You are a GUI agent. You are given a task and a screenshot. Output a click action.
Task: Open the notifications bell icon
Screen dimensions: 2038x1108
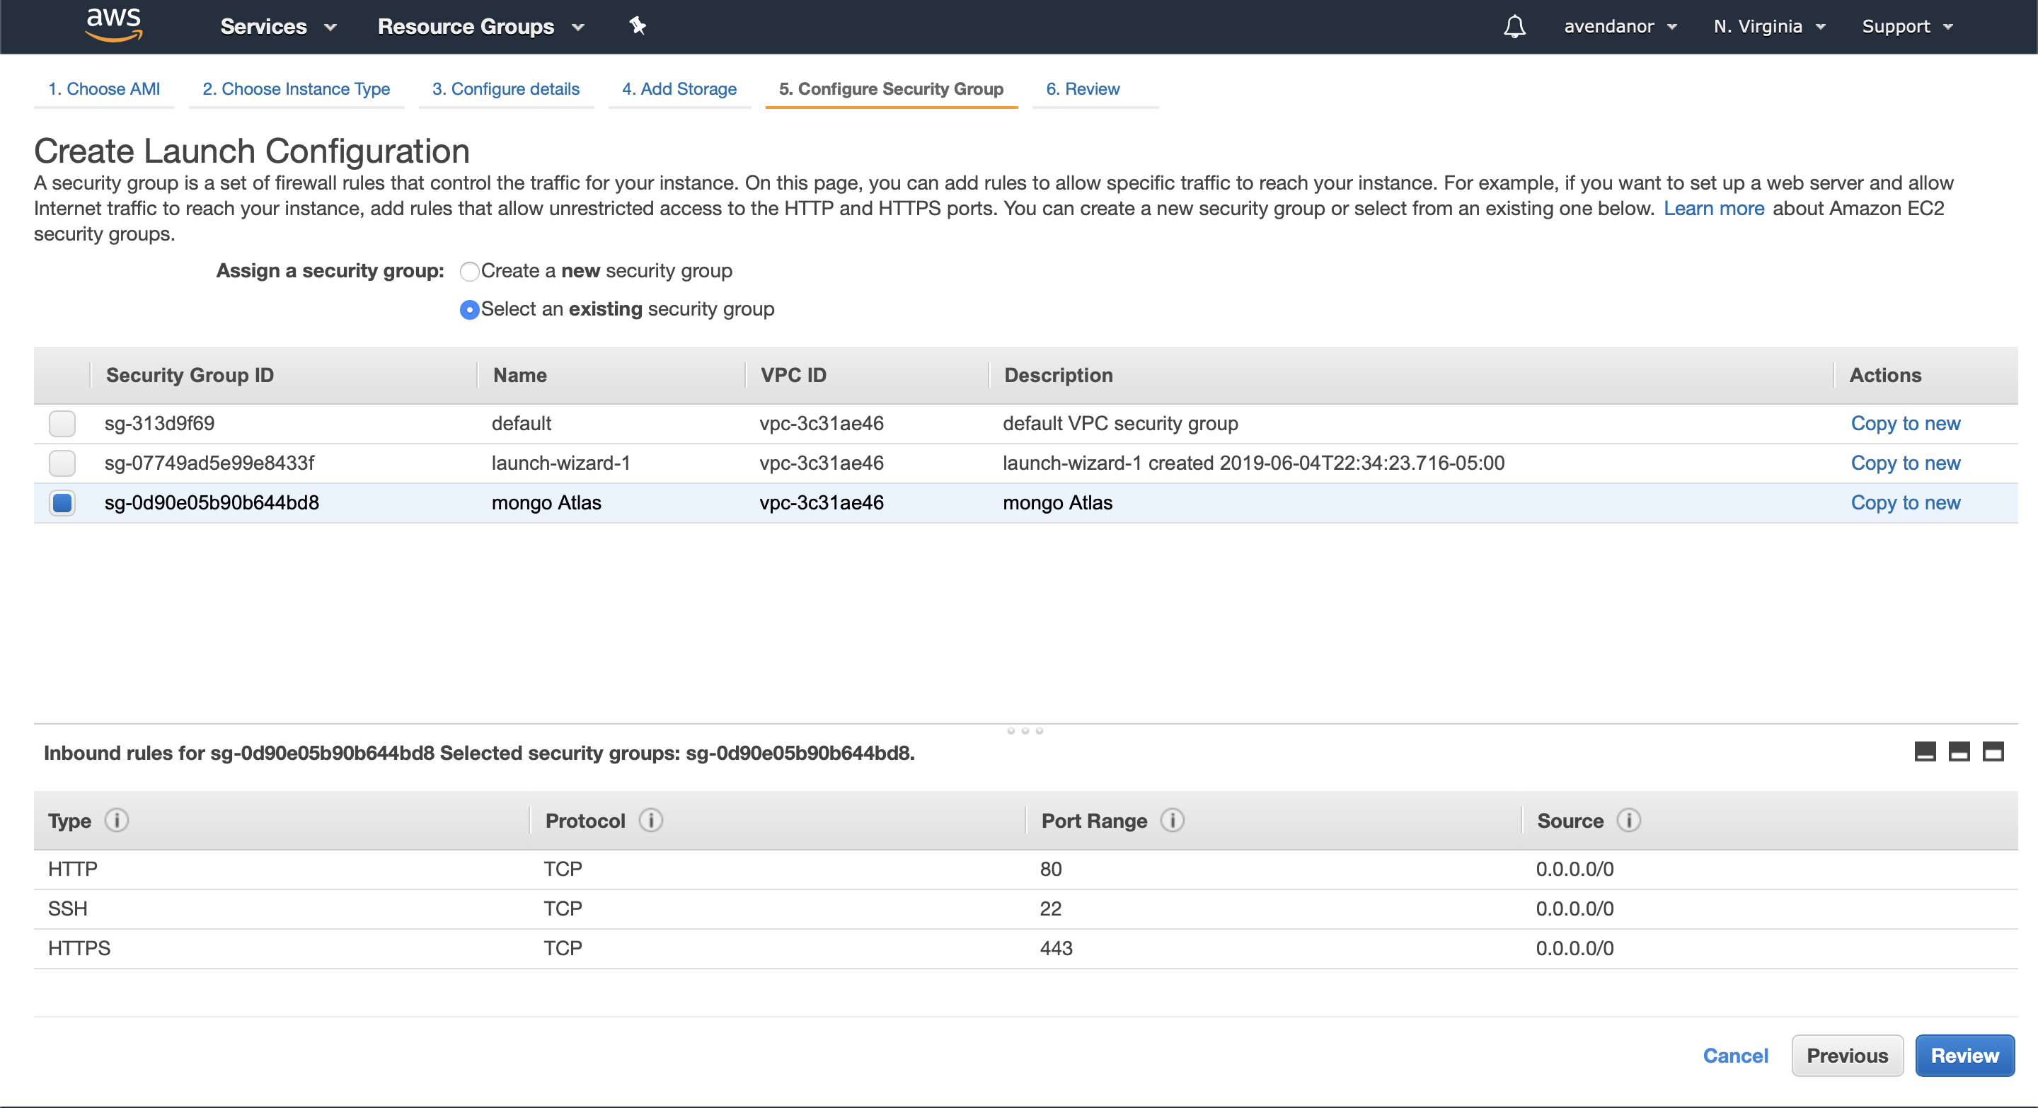(1514, 26)
